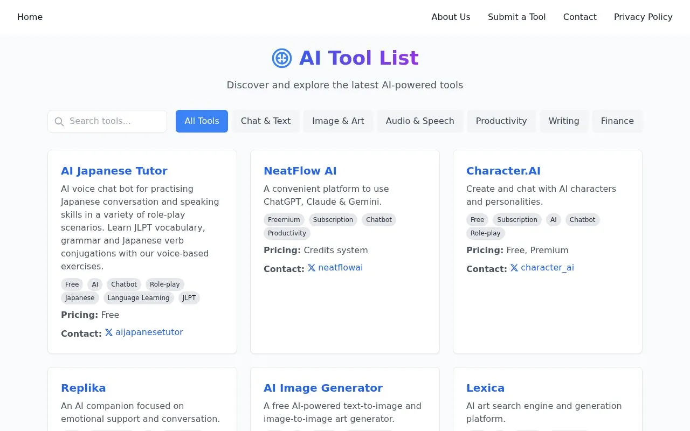Click the NeatFlow AI description text
Viewport: 690px width, 431px height.
(326, 196)
